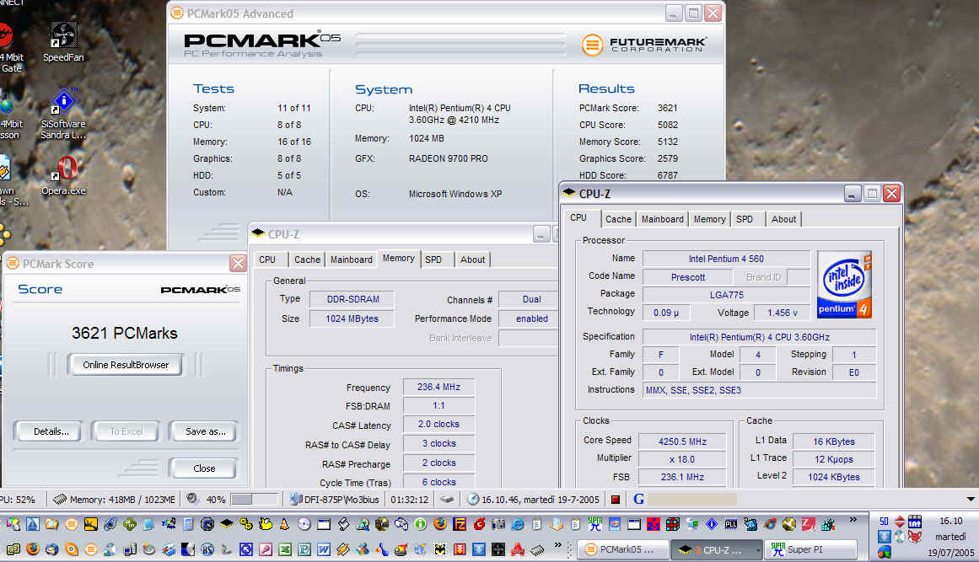
Task: Expand the CPU-Z taskbar group arrow
Action: [758, 550]
